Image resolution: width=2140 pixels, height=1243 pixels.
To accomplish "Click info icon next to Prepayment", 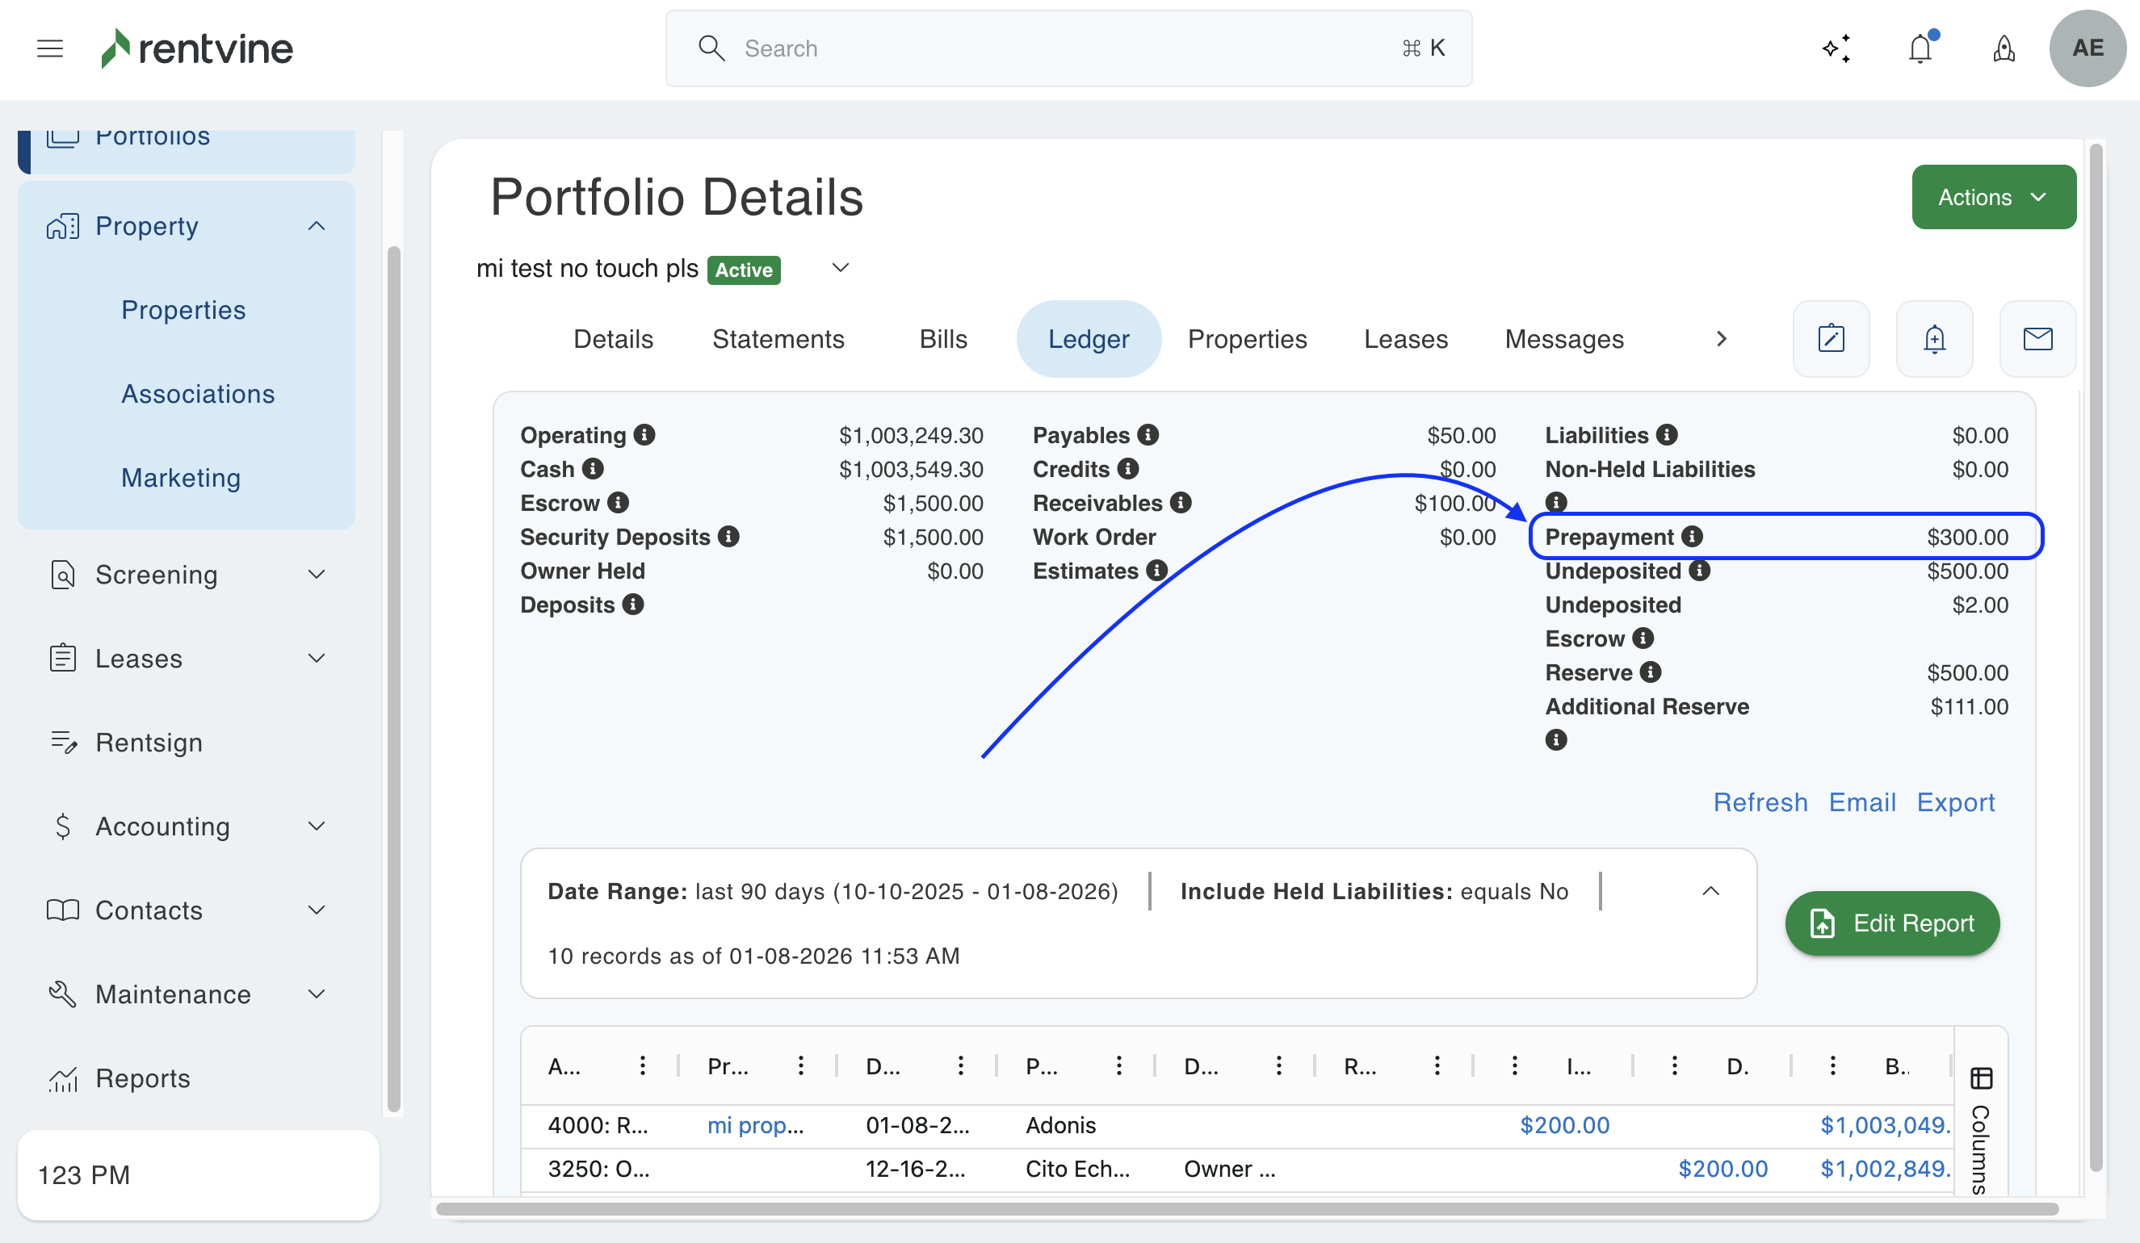I will pyautogui.click(x=1692, y=537).
